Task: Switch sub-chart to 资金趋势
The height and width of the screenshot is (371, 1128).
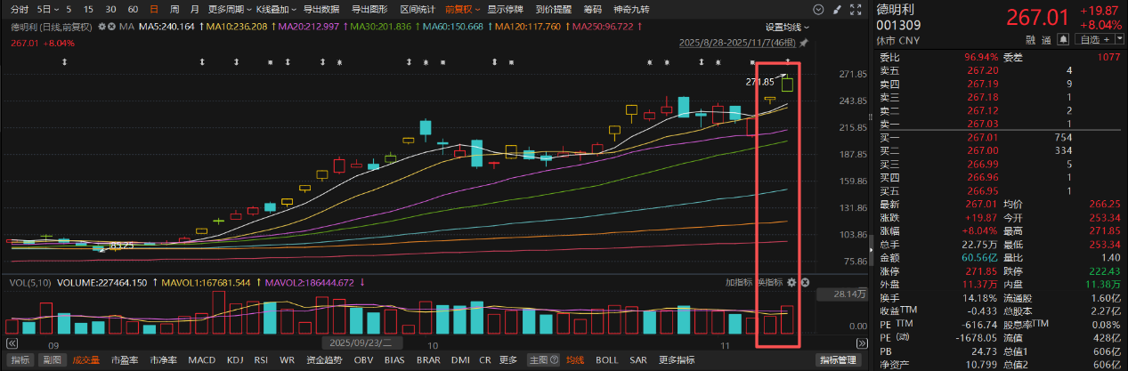Action: [x=324, y=359]
